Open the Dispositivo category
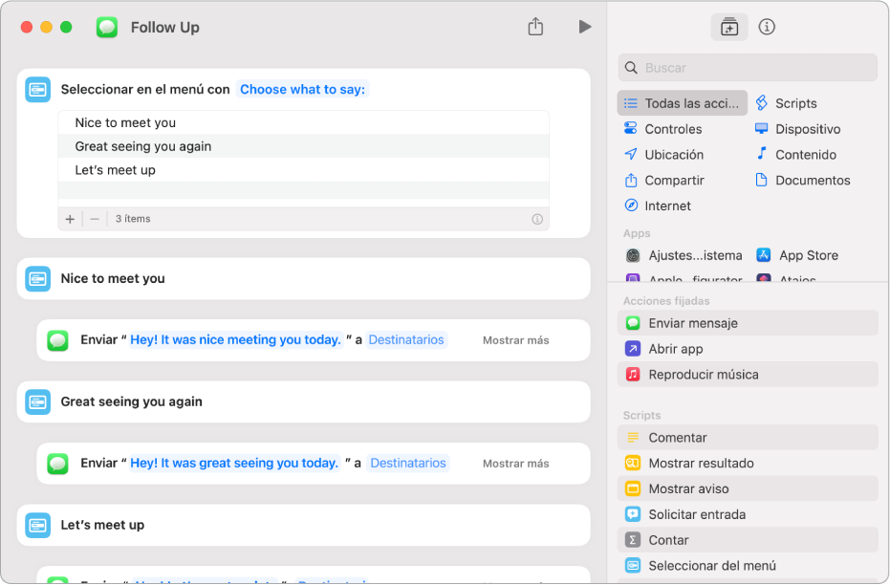 pos(797,129)
